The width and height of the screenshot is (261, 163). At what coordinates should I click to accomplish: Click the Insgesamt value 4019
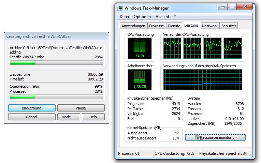point(176,104)
